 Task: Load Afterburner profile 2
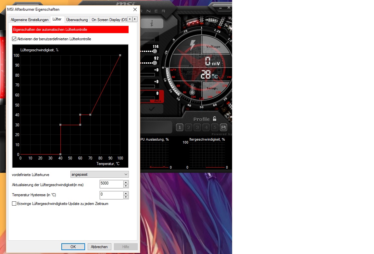click(188, 127)
